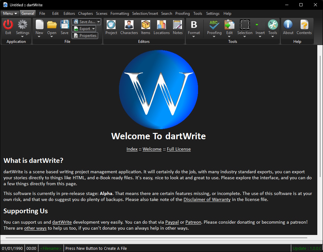The height and width of the screenshot is (252, 323).
Task: Click the Project editor icon
Action: (111, 25)
